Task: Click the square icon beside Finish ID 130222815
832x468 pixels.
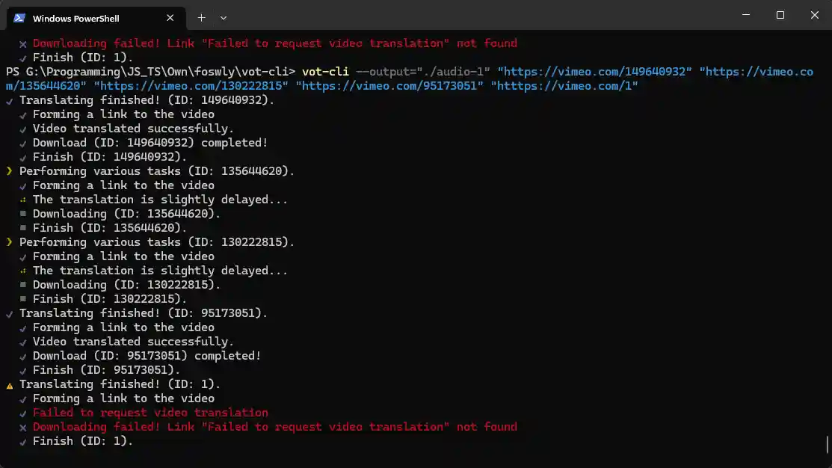Action: pyautogui.click(x=23, y=299)
